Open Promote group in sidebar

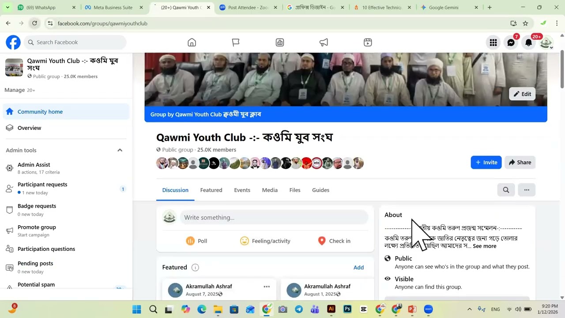pyautogui.click(x=66, y=231)
